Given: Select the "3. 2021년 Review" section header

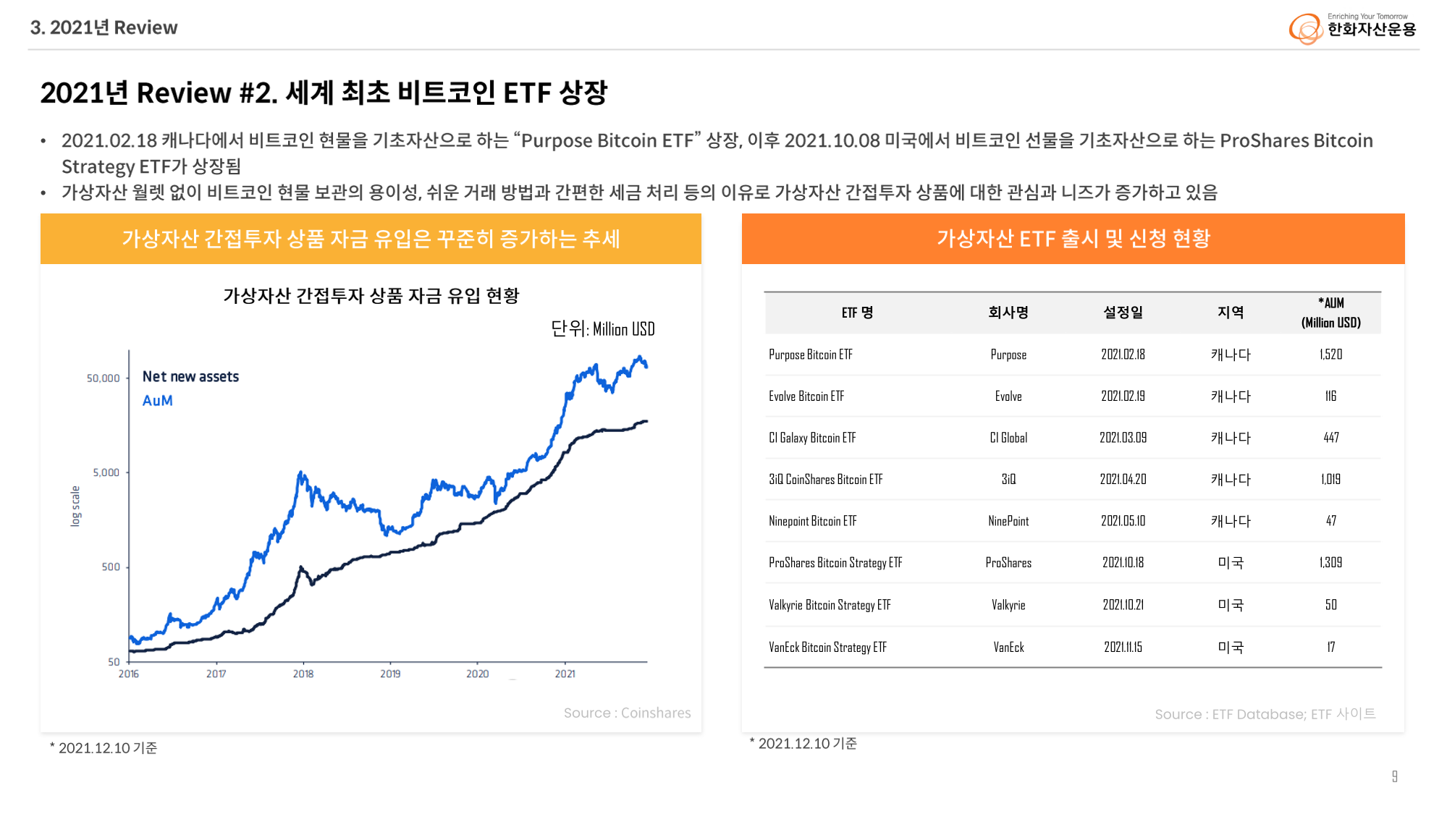Looking at the screenshot, I should point(104,27).
